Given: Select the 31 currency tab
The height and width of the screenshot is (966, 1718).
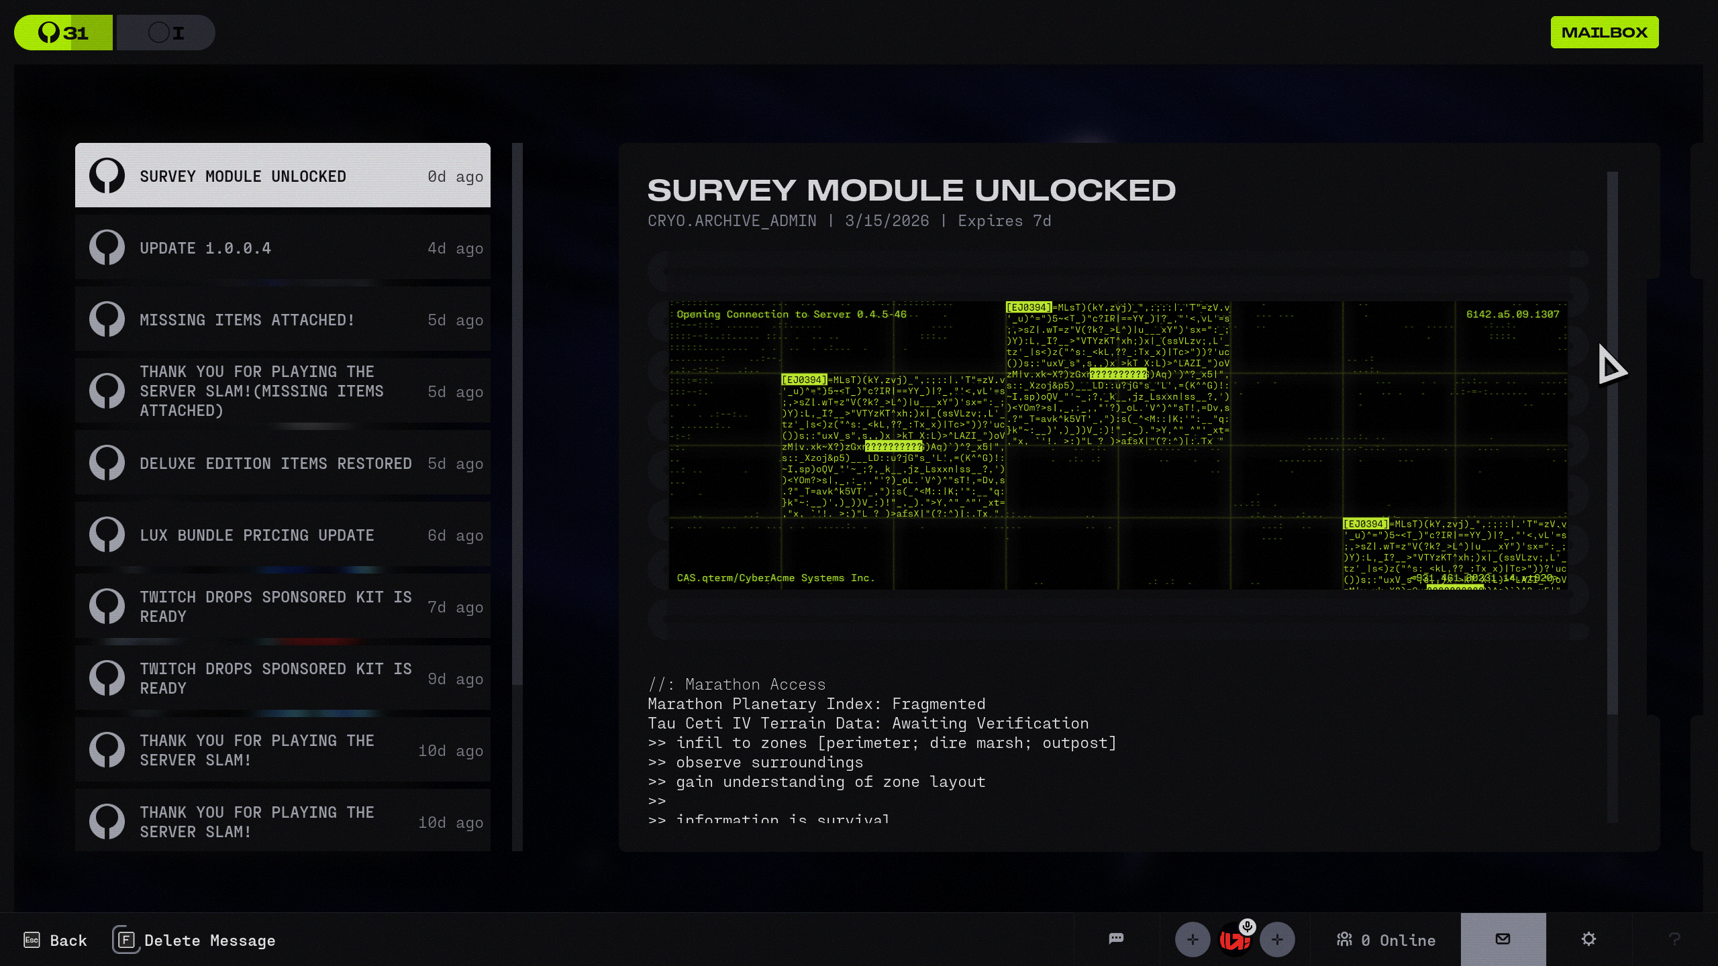Looking at the screenshot, I should (x=64, y=32).
